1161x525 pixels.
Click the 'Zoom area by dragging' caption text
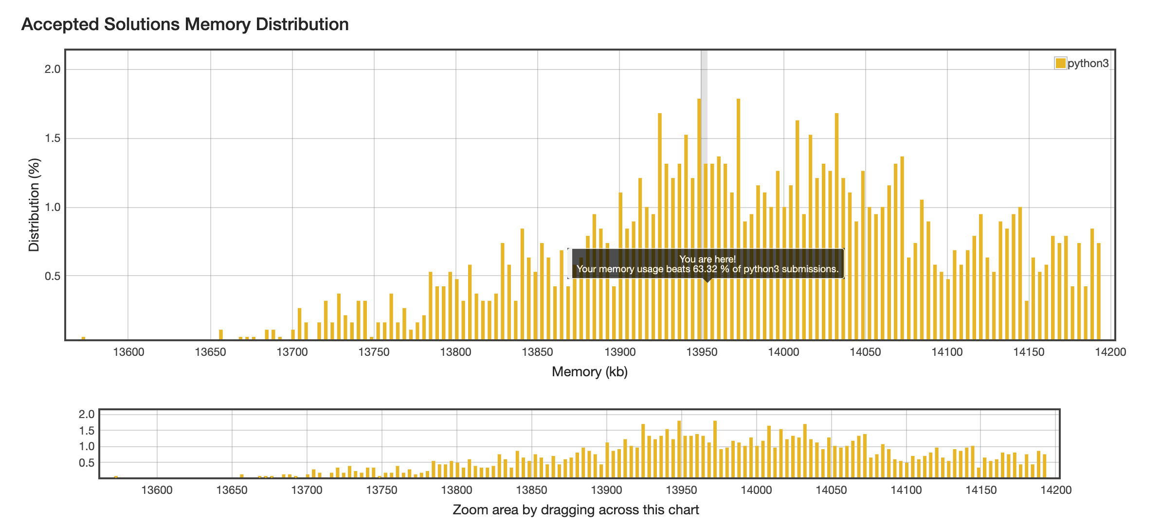pos(576,510)
